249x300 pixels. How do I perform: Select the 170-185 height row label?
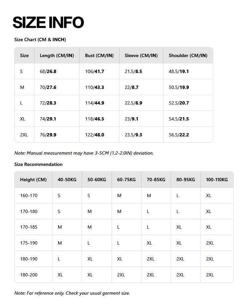tap(29, 227)
